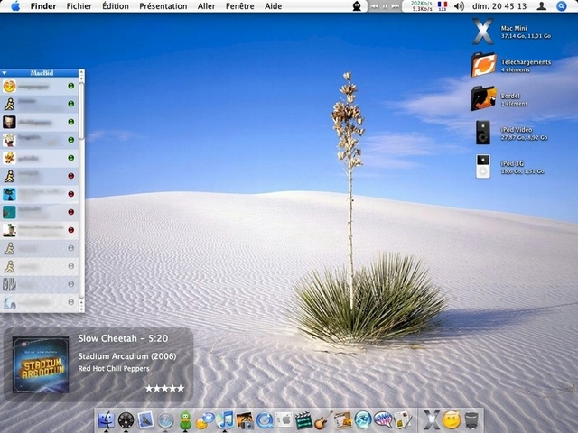Open QuickTime Player in the dock
Viewport: 578px width, 433px height.
point(265,420)
